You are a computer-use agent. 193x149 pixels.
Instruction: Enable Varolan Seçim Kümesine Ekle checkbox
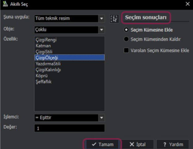pos(126,50)
